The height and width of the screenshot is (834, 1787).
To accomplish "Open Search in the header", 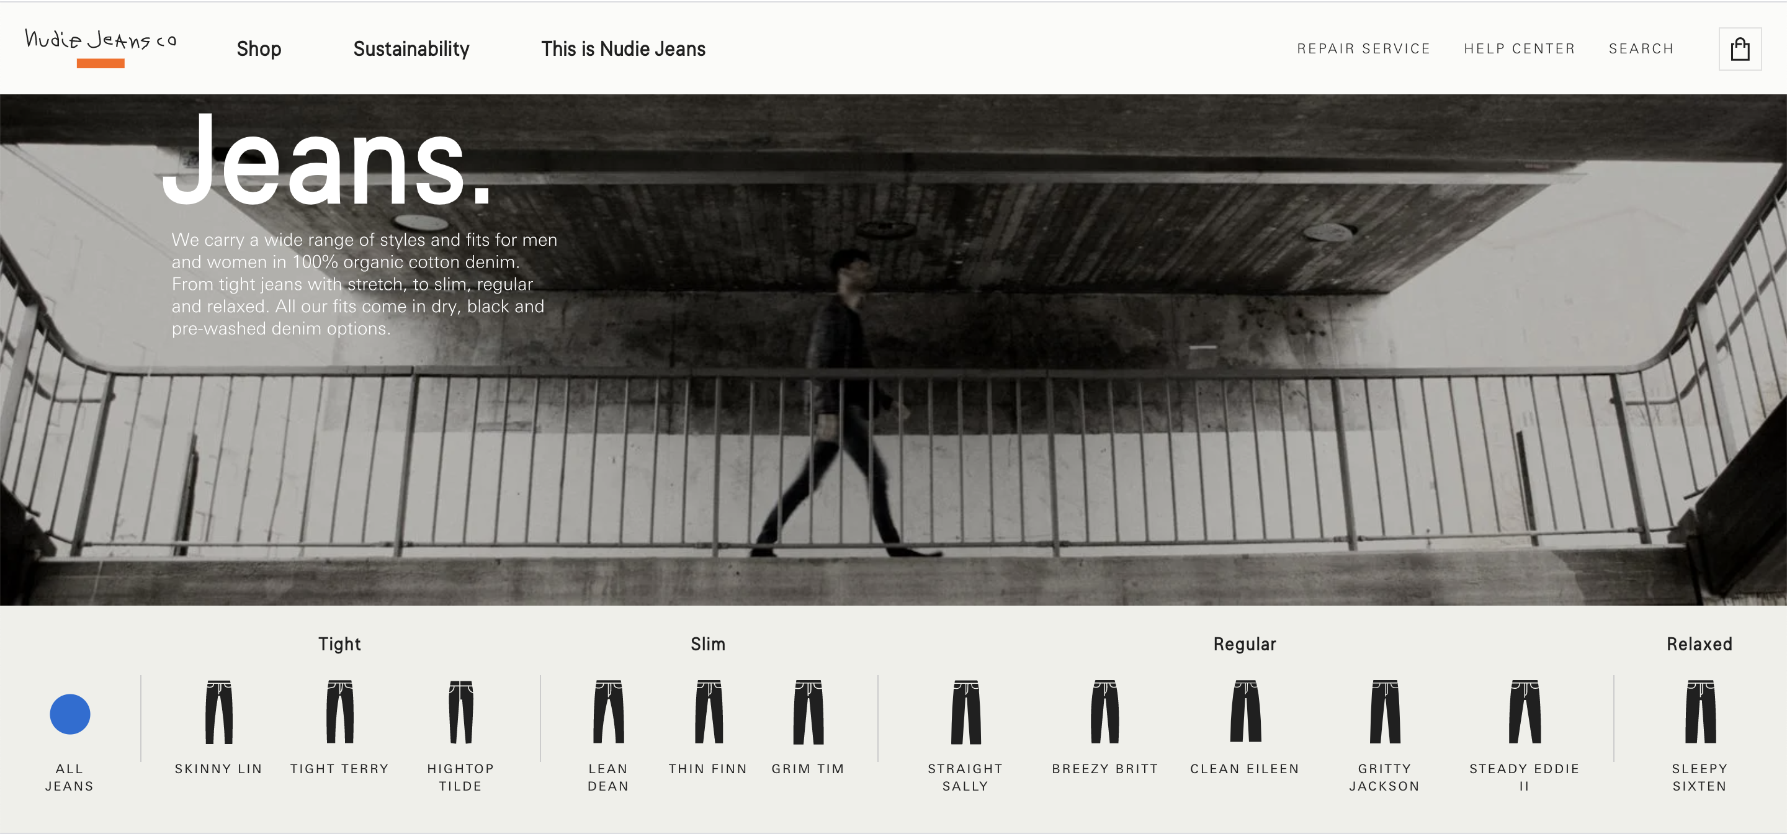I will tap(1641, 48).
